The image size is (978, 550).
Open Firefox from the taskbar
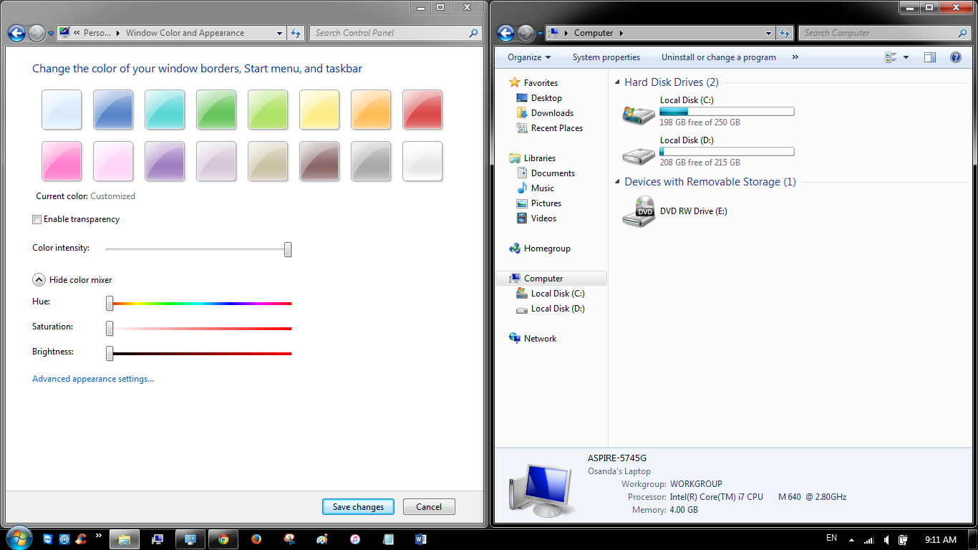[256, 539]
